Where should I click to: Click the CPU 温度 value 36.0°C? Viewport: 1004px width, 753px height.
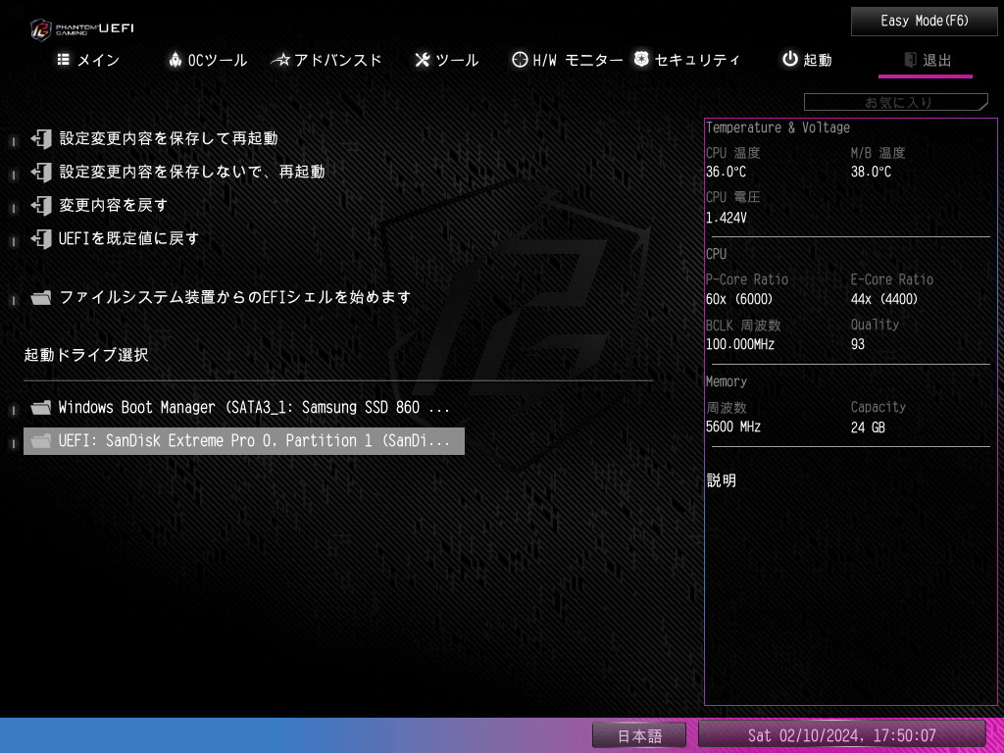pyautogui.click(x=727, y=173)
